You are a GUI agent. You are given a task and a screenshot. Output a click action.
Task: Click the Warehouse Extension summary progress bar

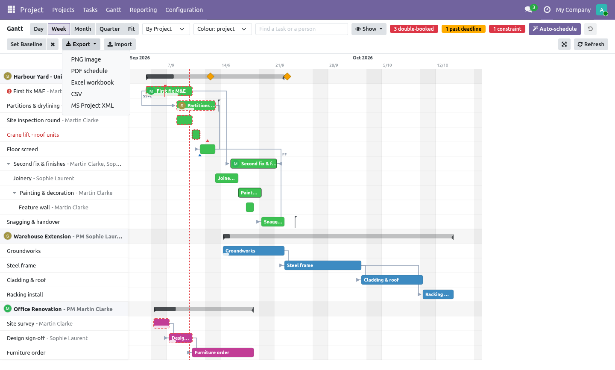(338, 236)
